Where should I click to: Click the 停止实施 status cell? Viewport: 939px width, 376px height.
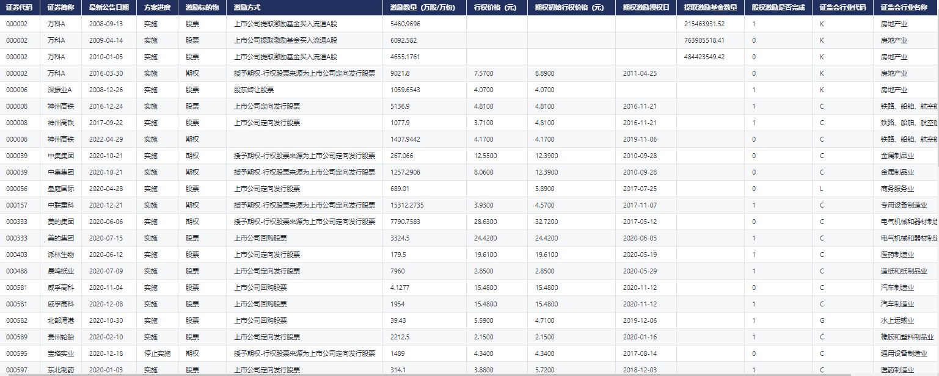(x=157, y=353)
